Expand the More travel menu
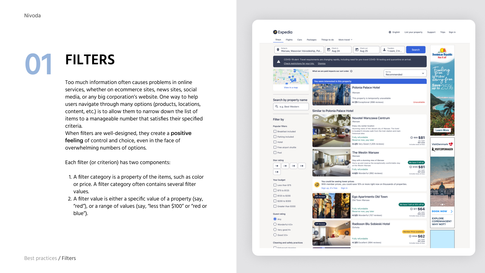The image size is (485, 273). tap(345, 40)
